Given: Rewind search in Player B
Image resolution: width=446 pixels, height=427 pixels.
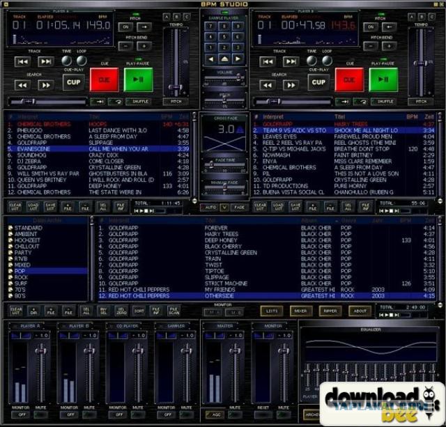Looking at the screenshot, I should click(268, 85).
